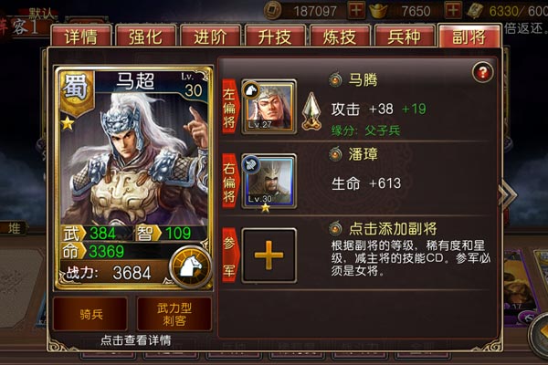Viewport: 548px width, 365px height.
Task: Select the 升技 tab
Action: pyautogui.click(x=275, y=36)
